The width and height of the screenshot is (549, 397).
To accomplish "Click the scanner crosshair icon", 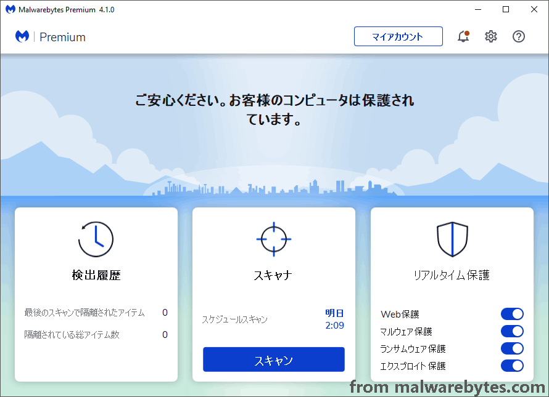I will (274, 239).
